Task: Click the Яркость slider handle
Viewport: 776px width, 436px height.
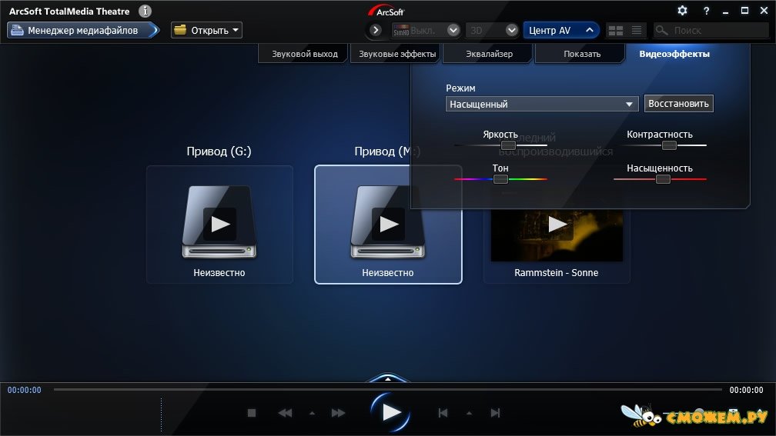Action: tap(508, 145)
